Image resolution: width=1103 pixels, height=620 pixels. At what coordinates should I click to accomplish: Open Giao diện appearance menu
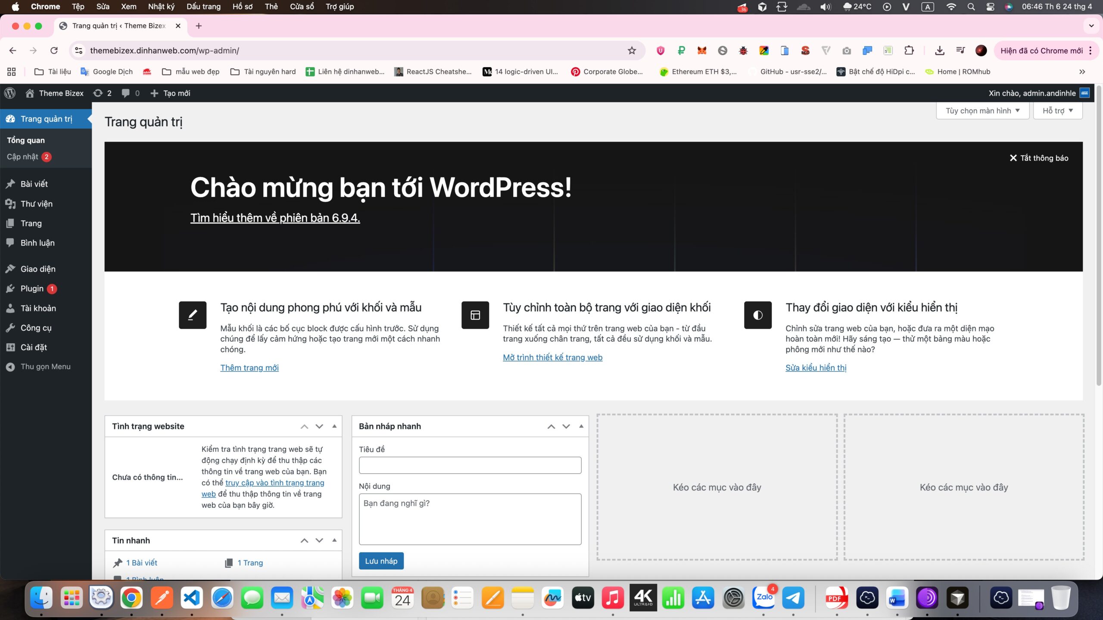tap(38, 269)
